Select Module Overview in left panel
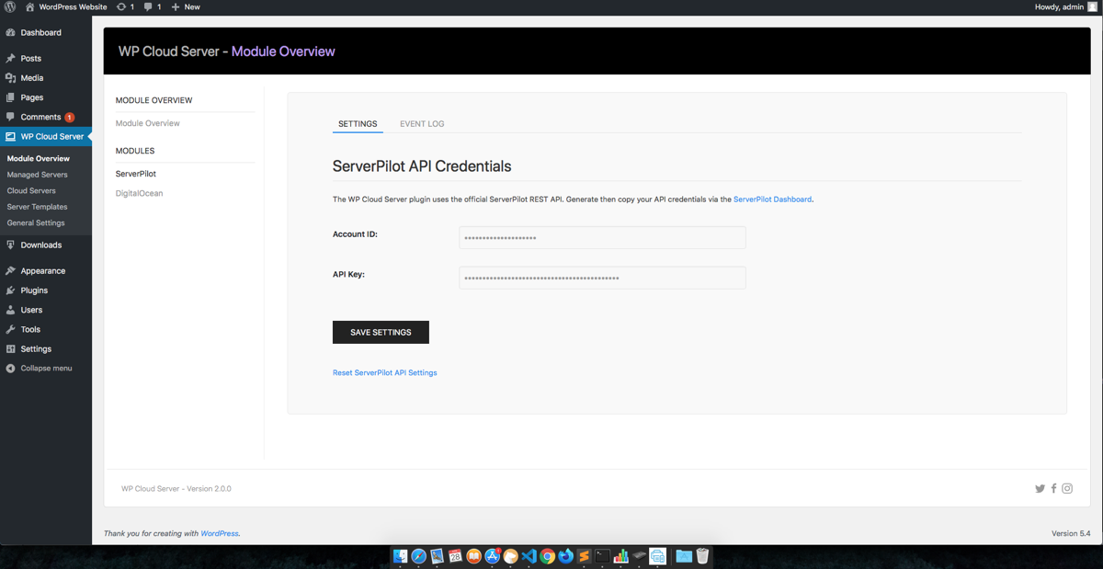The width and height of the screenshot is (1103, 569). 148,123
